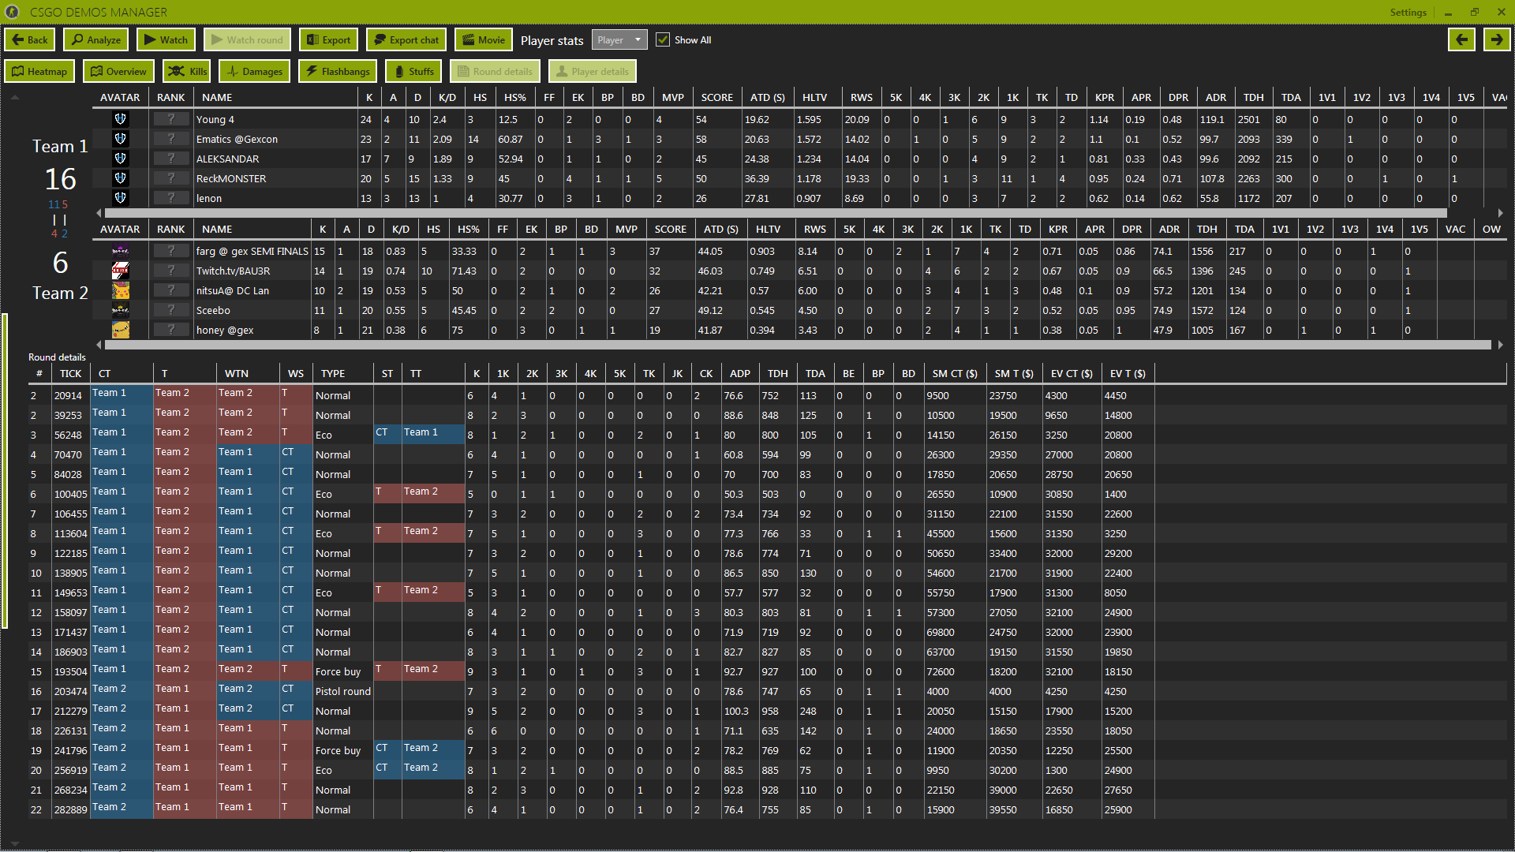Click ALEKSANDAR avatar icon

point(120,159)
